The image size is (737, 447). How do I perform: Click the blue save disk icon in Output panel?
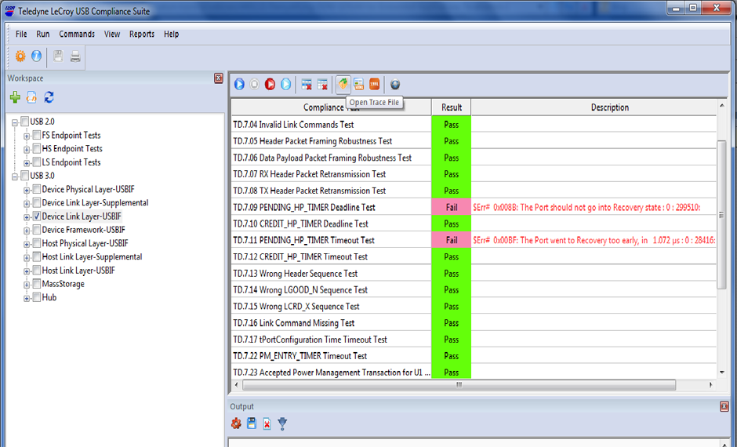click(x=252, y=423)
